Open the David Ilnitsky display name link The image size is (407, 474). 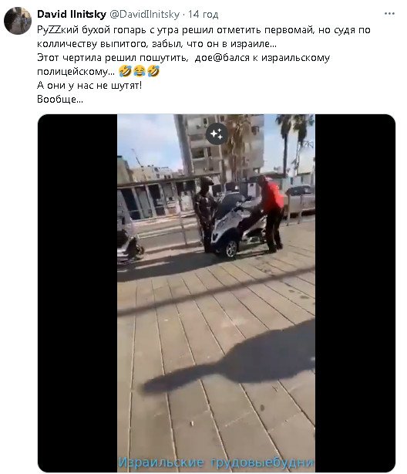[72, 14]
